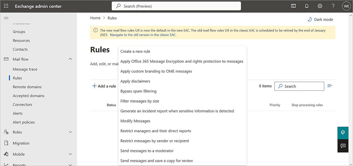Collapse the navigation hamburger menu
This screenshot has height=166, width=353.
6,18
